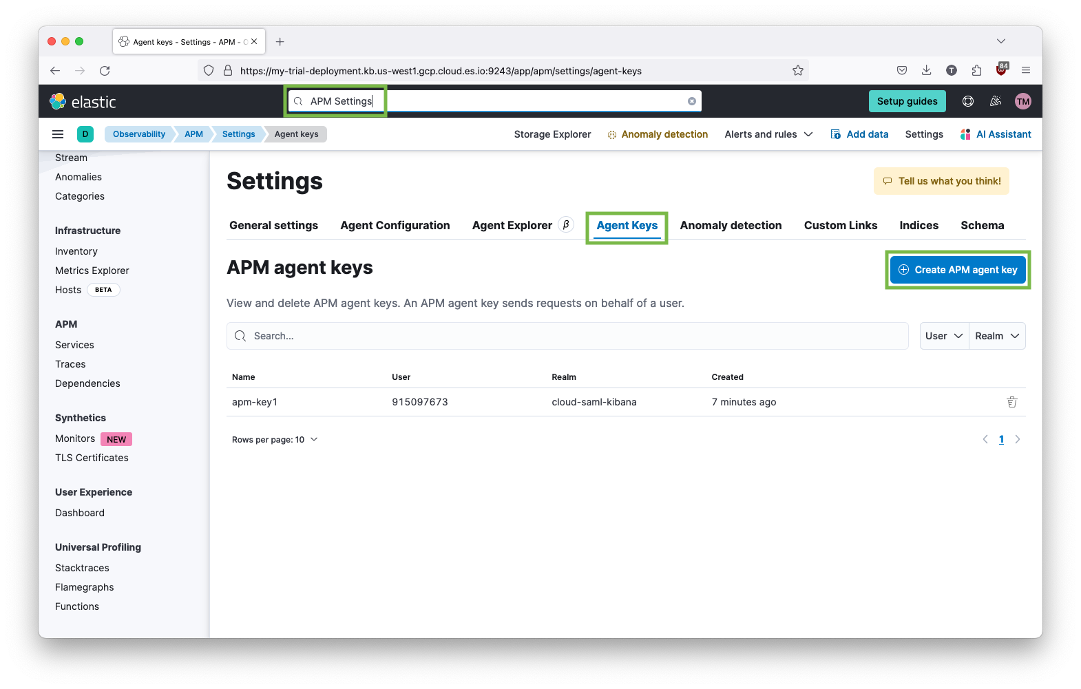Screen dimensions: 1081x689
Task: Open the Anomaly detection settings tab
Action: click(731, 225)
